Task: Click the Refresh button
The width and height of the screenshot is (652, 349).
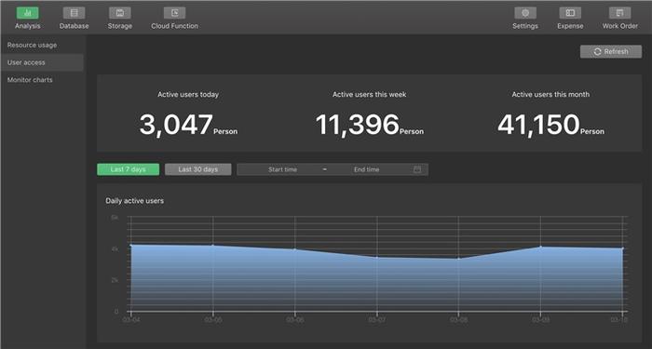Action: pos(611,51)
